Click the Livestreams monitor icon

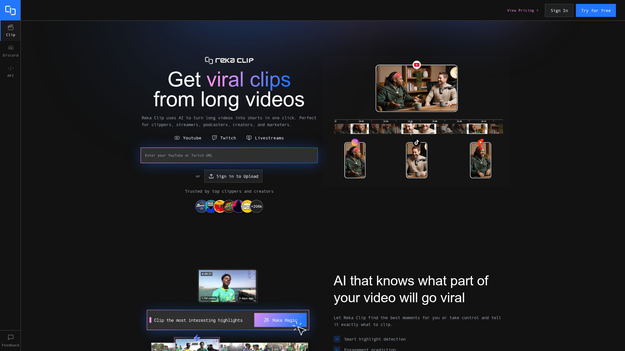[x=249, y=138]
